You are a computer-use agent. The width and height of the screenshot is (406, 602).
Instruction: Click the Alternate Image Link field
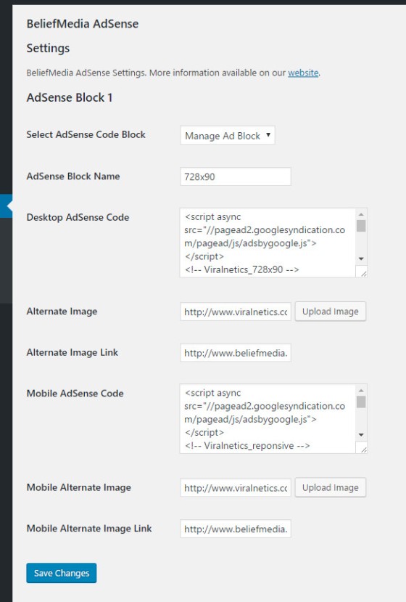[236, 353]
